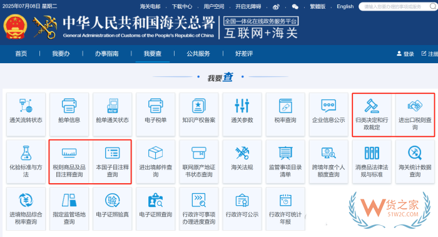
Task: Go to the 首页 navigation tab
Action: coord(21,54)
